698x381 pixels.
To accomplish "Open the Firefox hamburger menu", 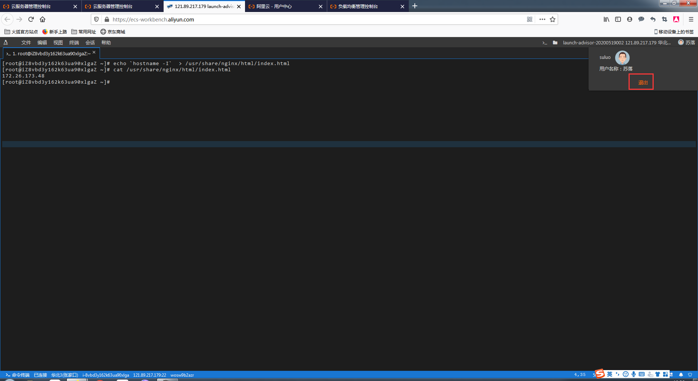I will pos(691,20).
